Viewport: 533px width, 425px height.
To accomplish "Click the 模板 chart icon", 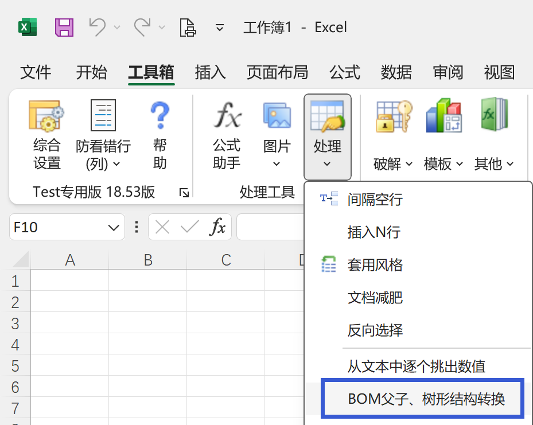I will [443, 116].
